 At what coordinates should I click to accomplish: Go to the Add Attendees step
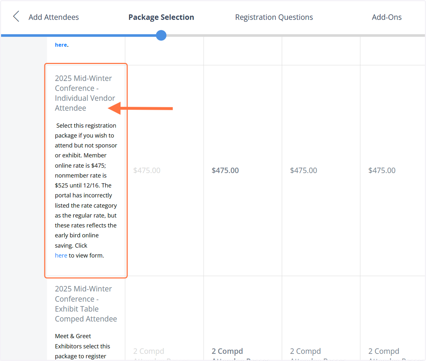point(54,17)
